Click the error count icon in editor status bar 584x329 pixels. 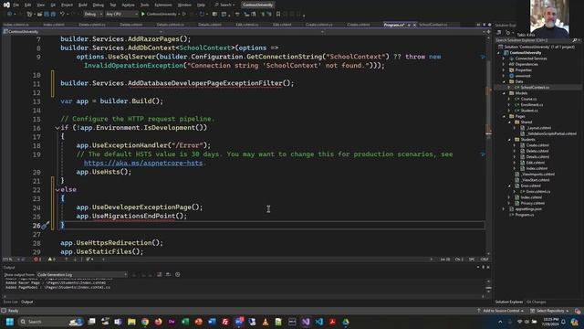click(x=36, y=260)
